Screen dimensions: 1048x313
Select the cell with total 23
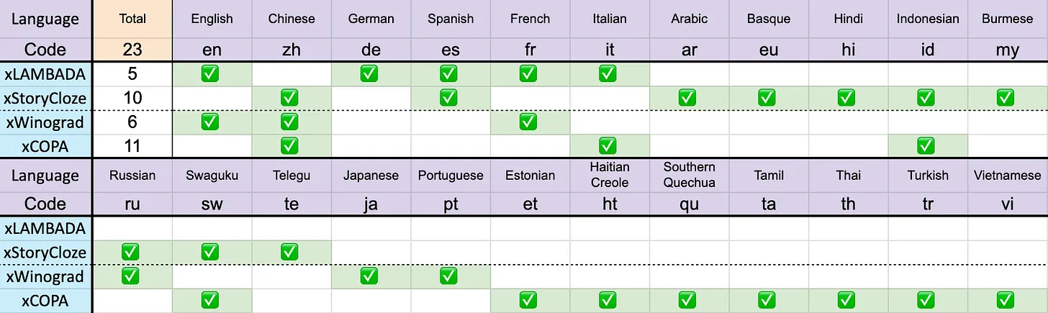tap(132, 49)
